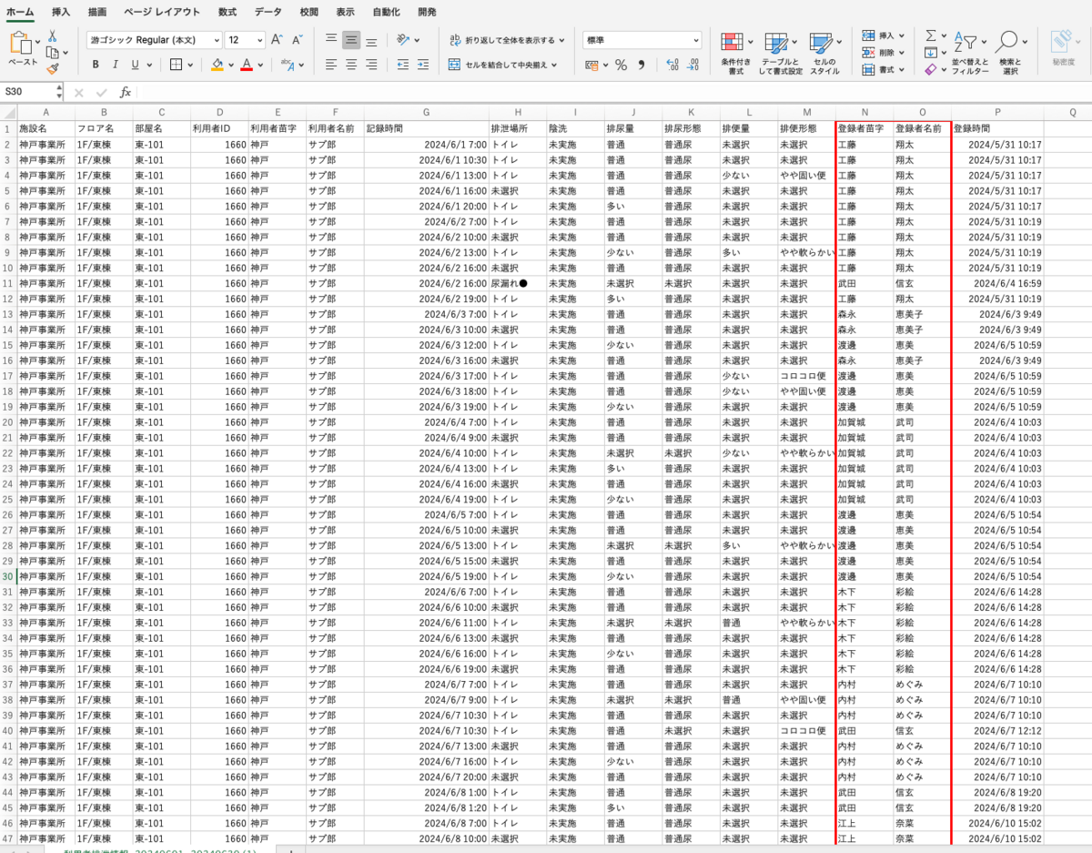This screenshot has width=1092, height=853.
Task: Toggle Bold formatting
Action: coord(96,65)
